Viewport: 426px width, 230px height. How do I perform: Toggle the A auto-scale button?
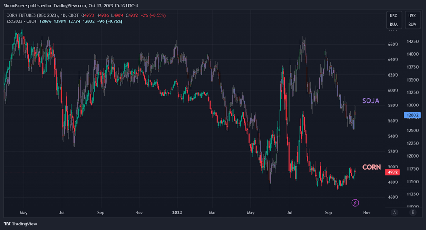[394, 213]
